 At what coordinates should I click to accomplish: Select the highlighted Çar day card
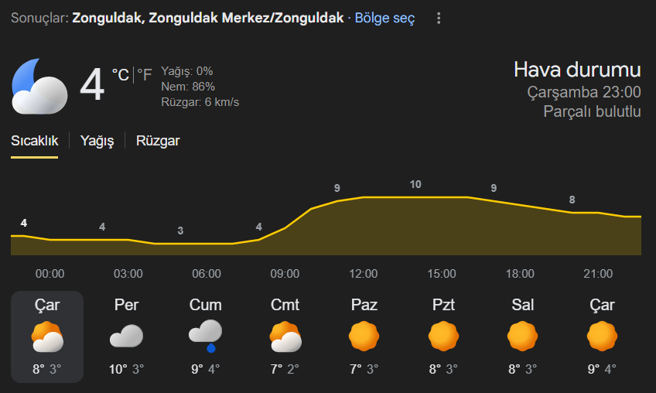pos(47,337)
